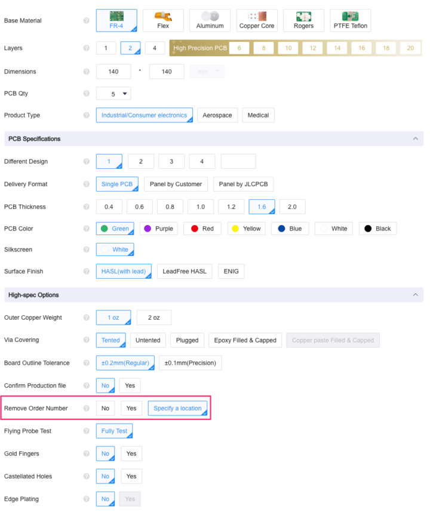Collapse the PCB Specifications section

pyautogui.click(x=415, y=139)
